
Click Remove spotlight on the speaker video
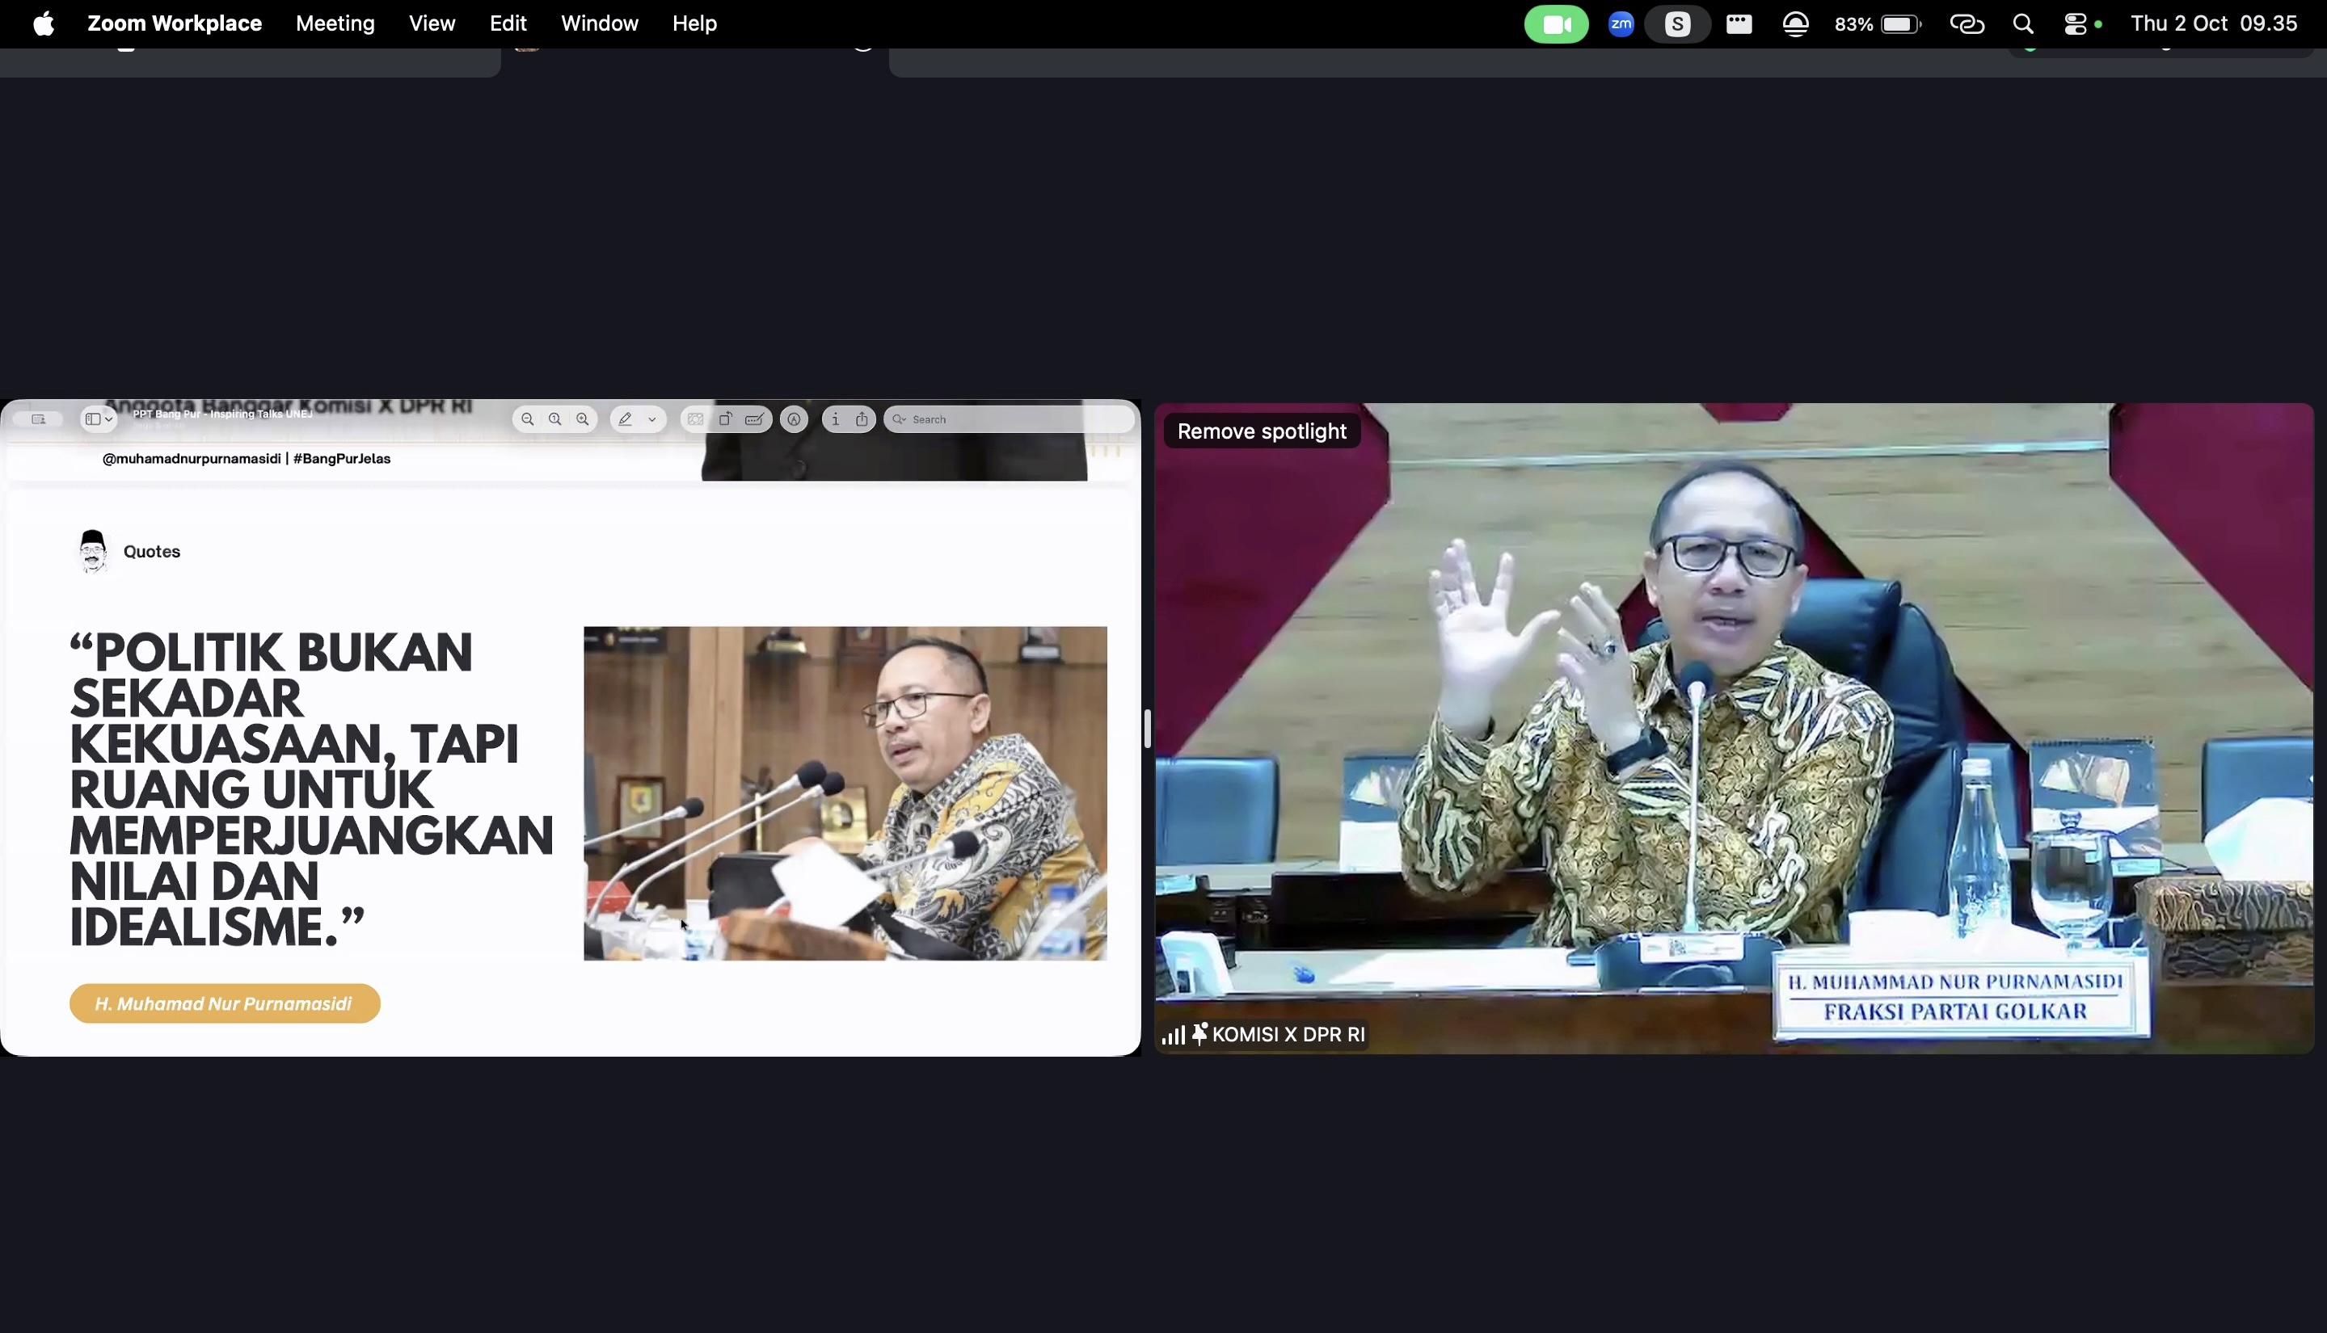point(1261,431)
